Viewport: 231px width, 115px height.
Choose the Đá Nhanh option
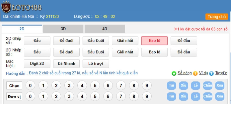click(66, 64)
